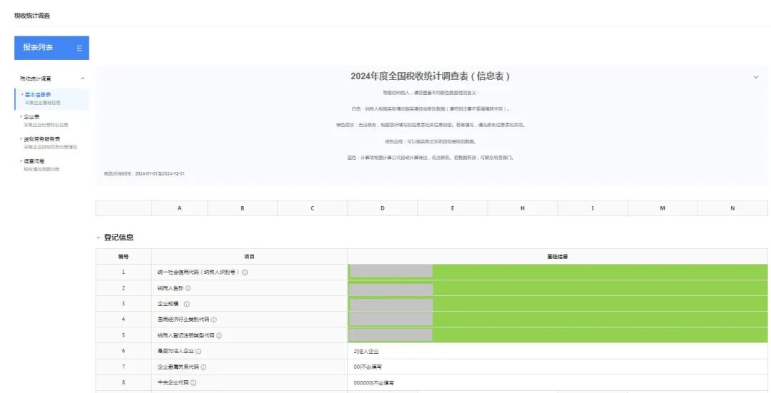Click the green 国民经济行业类别代码 value cell
771x393 pixels.
click(x=558, y=320)
